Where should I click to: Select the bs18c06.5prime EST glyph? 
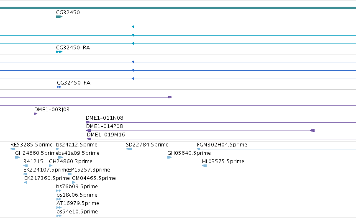point(59,199)
